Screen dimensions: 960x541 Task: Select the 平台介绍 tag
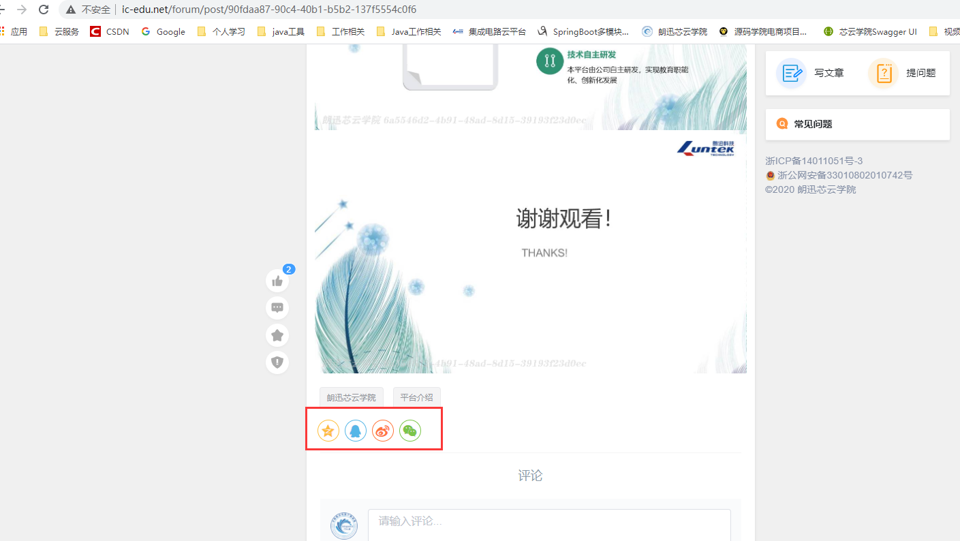click(416, 397)
